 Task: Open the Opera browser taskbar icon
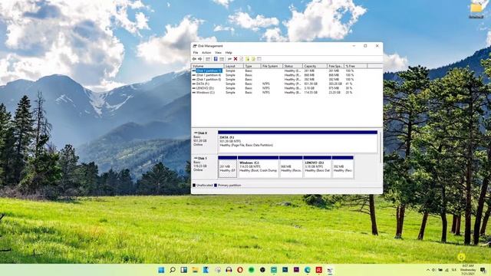coord(240,270)
